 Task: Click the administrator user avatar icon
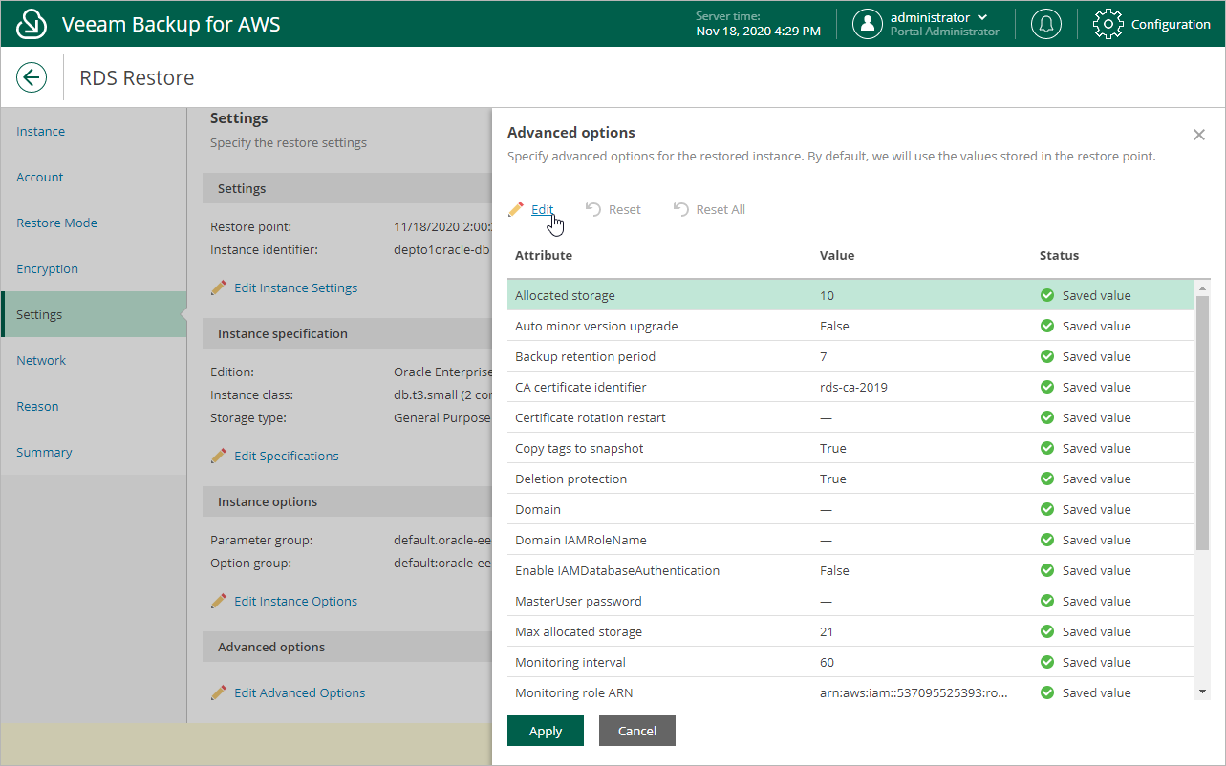[867, 24]
